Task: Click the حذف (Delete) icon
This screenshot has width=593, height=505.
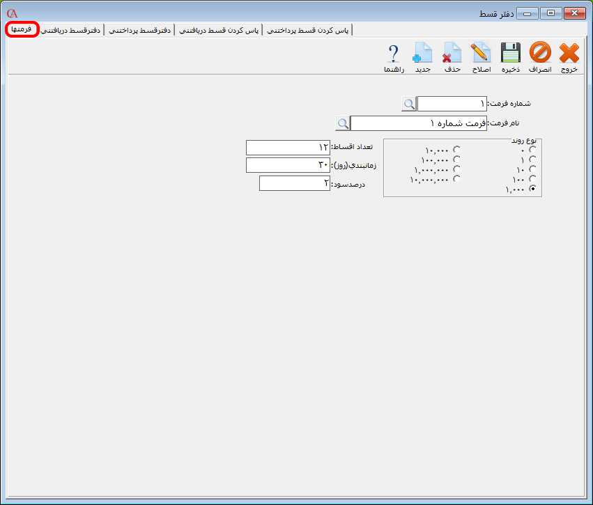Action: click(452, 54)
